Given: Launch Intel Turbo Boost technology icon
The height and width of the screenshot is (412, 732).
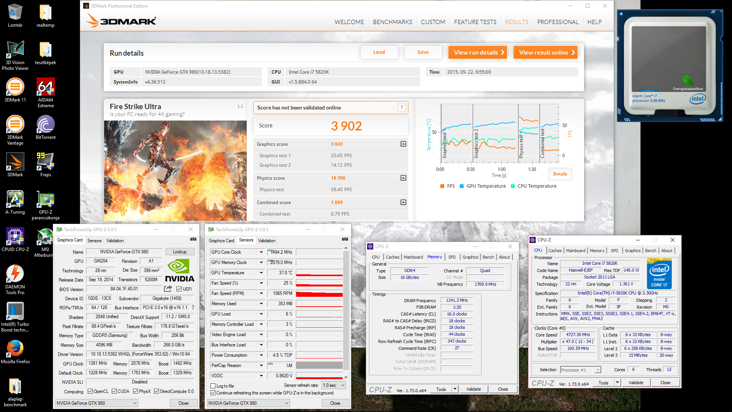Looking at the screenshot, I should coord(15,317).
